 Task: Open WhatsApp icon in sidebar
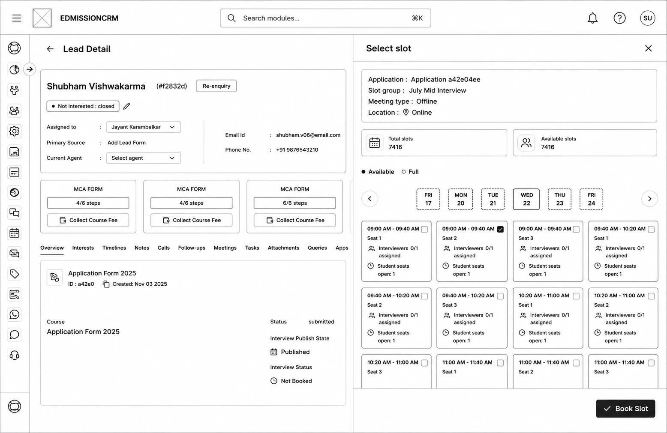click(15, 315)
